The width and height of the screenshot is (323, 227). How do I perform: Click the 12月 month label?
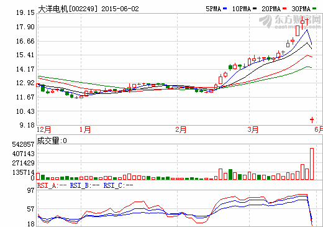(x=43, y=129)
